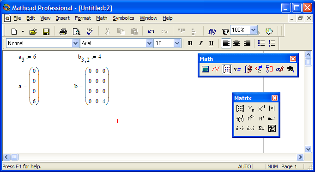Open Programming toolbar in Math palette
The width and height of the screenshot is (315, 172).
coord(269,69)
